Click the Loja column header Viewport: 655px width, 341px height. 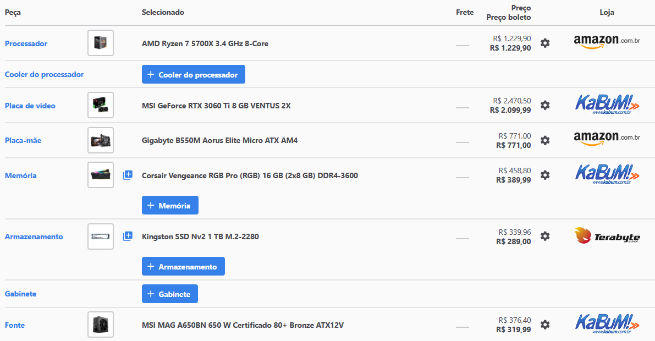coord(607,12)
